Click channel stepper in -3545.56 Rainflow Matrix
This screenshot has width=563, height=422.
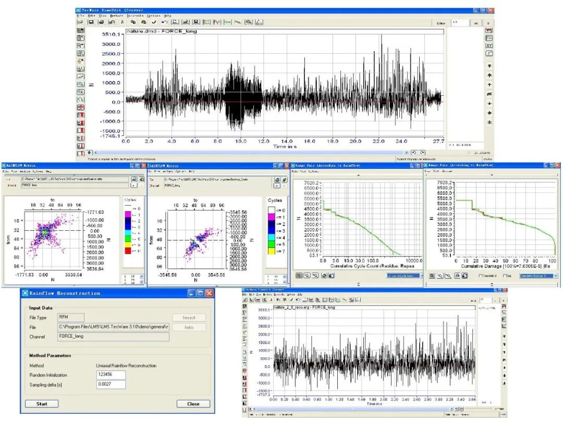[277, 185]
